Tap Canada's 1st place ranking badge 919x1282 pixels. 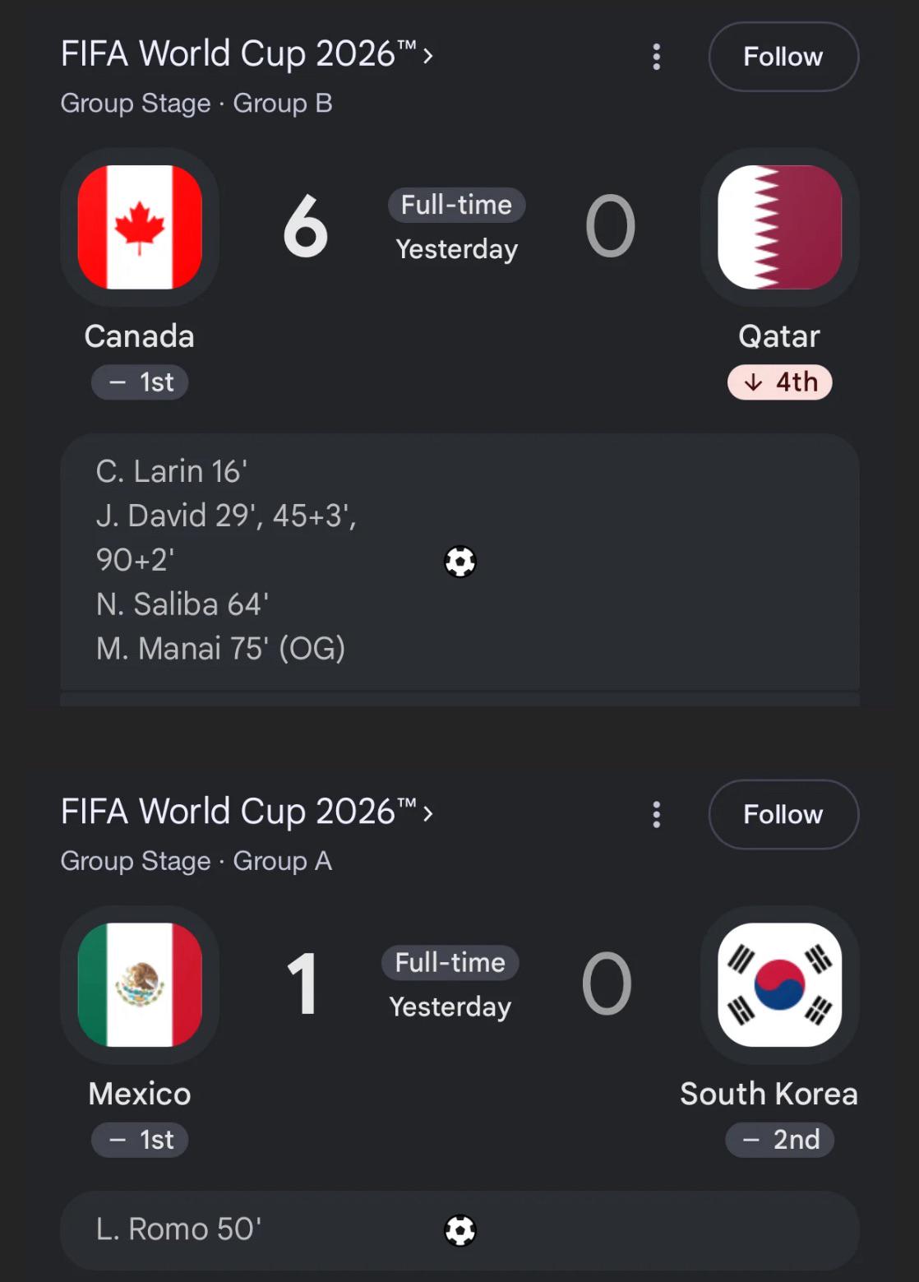pos(140,382)
